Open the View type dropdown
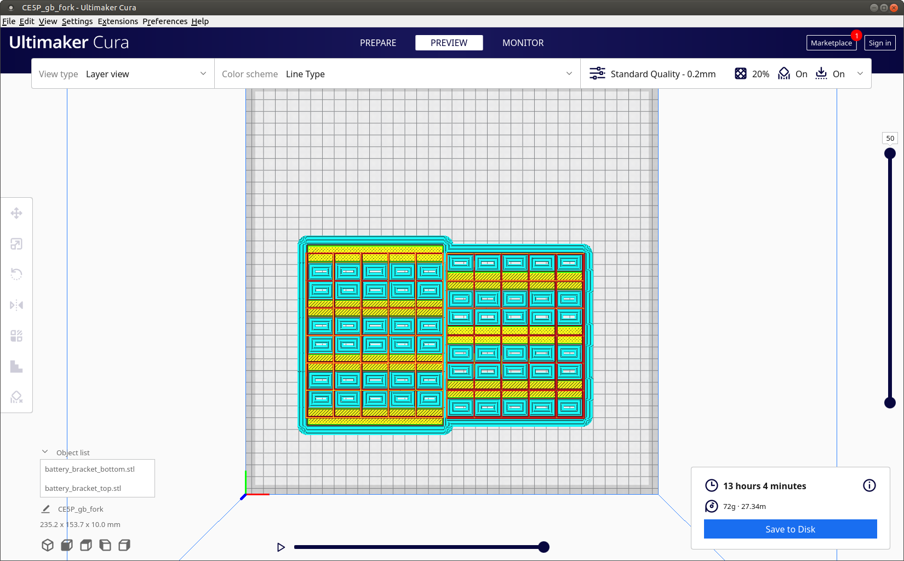The width and height of the screenshot is (904, 561). [123, 74]
